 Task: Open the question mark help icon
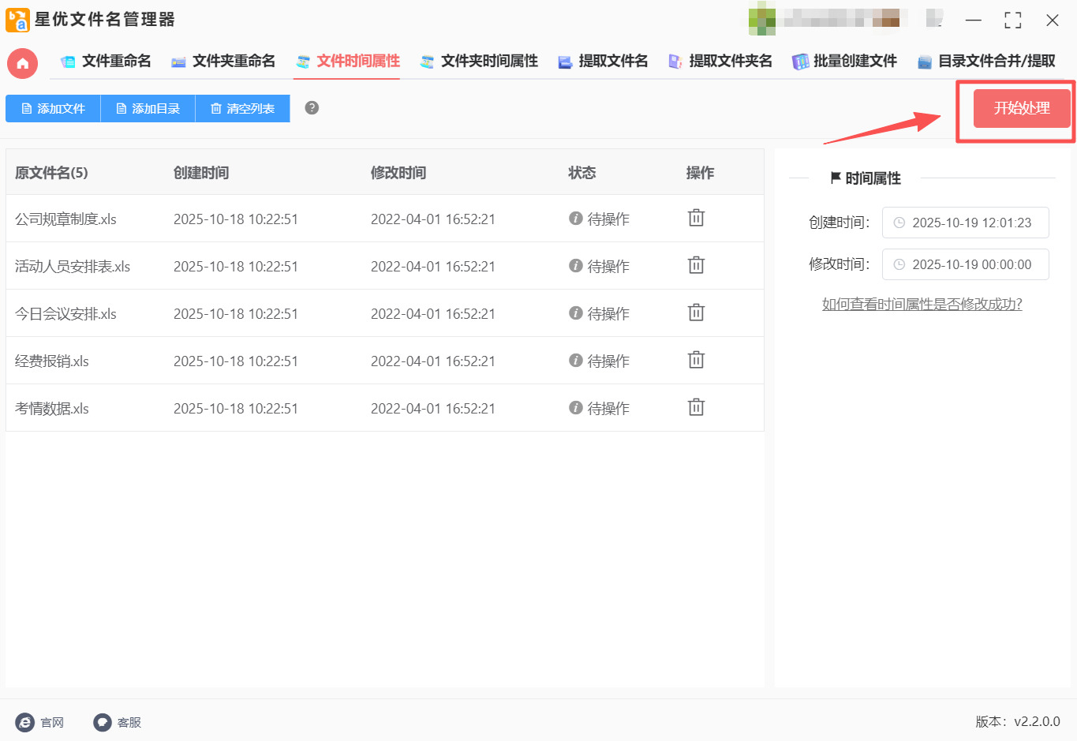point(312,108)
